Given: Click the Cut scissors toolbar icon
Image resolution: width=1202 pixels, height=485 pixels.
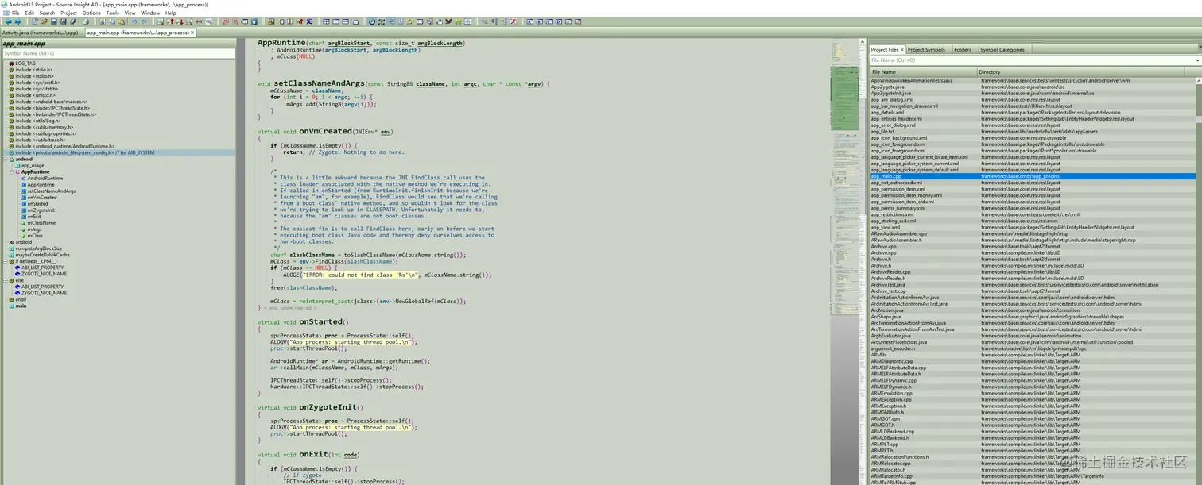Looking at the screenshot, I should pyautogui.click(x=103, y=21).
